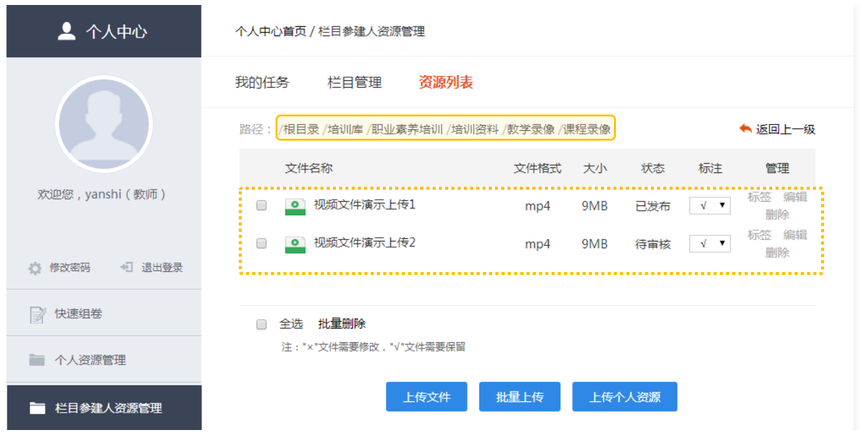Switch to the 我的任务 tab

coord(262,82)
